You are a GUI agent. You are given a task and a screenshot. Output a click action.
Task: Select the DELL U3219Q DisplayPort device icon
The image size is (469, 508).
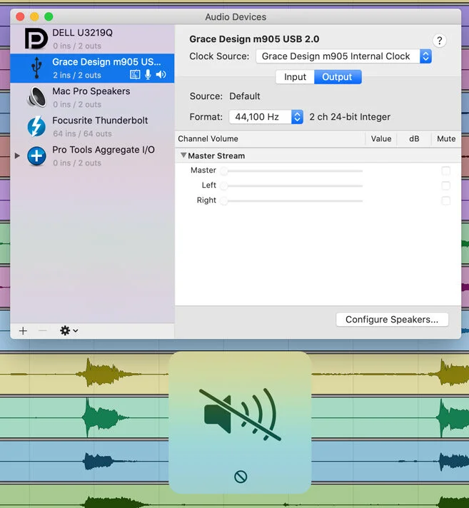[36, 39]
